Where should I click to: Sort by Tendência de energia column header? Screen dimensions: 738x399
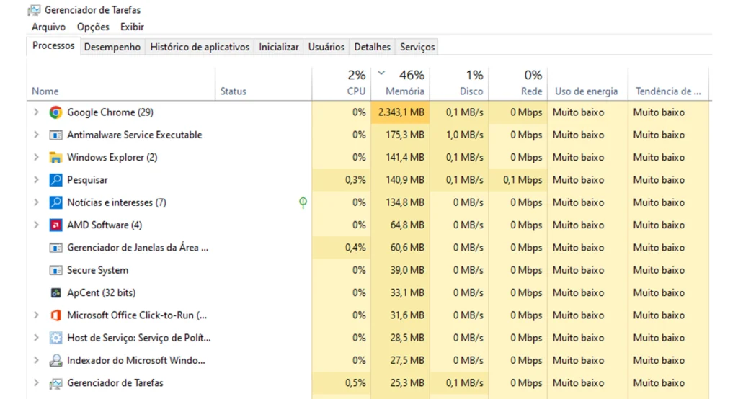tap(668, 84)
